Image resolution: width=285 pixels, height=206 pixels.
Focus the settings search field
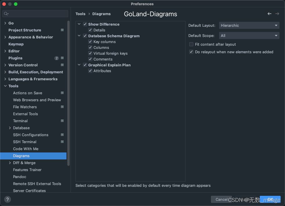click(35, 14)
